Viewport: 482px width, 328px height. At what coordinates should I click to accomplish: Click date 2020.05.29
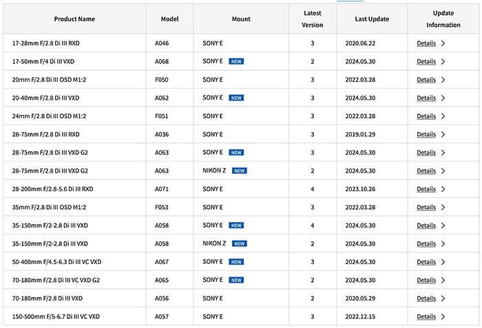tap(360, 298)
